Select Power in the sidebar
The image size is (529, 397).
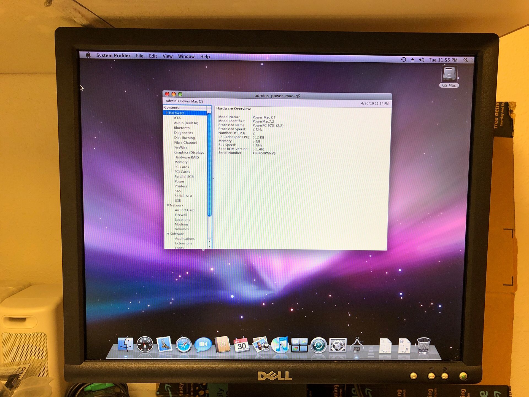point(179,181)
